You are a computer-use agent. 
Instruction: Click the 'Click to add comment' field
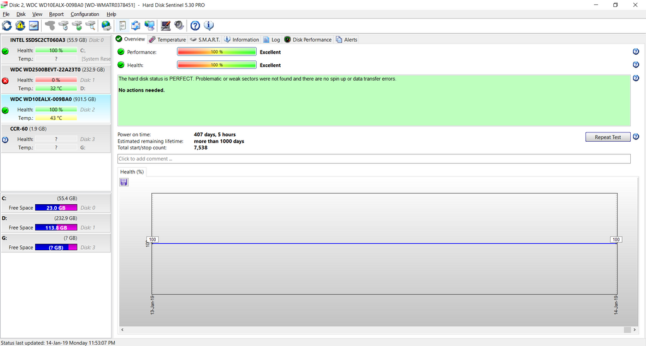coord(373,159)
